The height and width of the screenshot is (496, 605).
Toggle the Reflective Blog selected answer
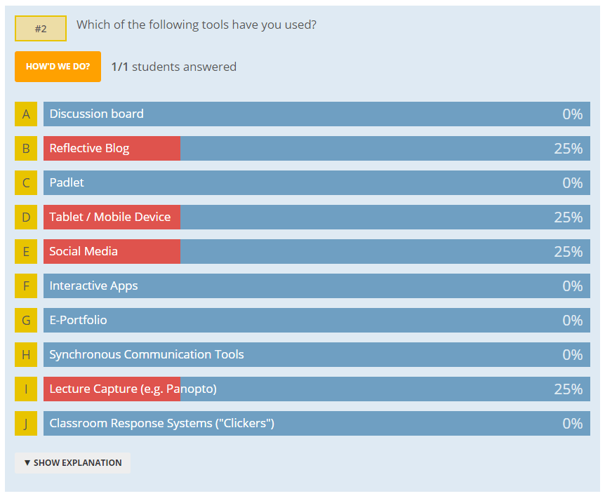tap(111, 148)
